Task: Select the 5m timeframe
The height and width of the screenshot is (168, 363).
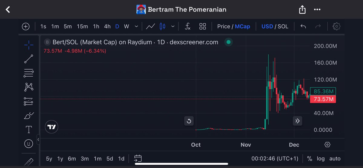Action: point(68,26)
